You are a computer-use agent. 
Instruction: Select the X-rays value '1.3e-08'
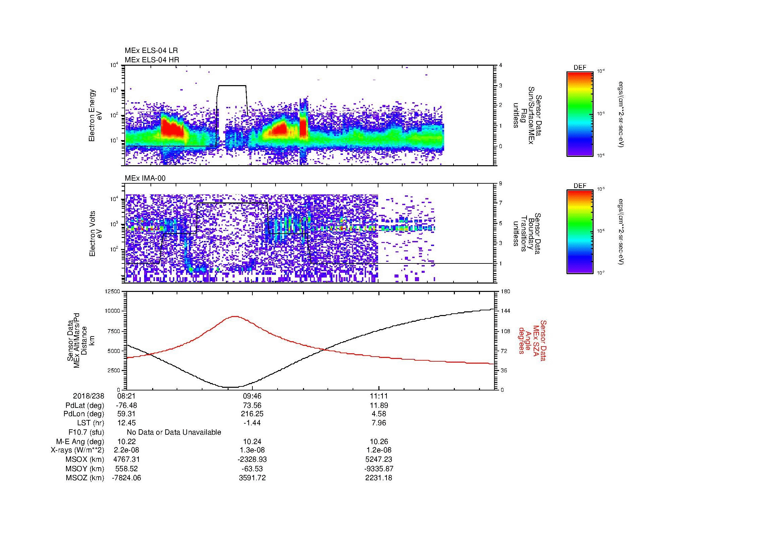pyautogui.click(x=252, y=450)
